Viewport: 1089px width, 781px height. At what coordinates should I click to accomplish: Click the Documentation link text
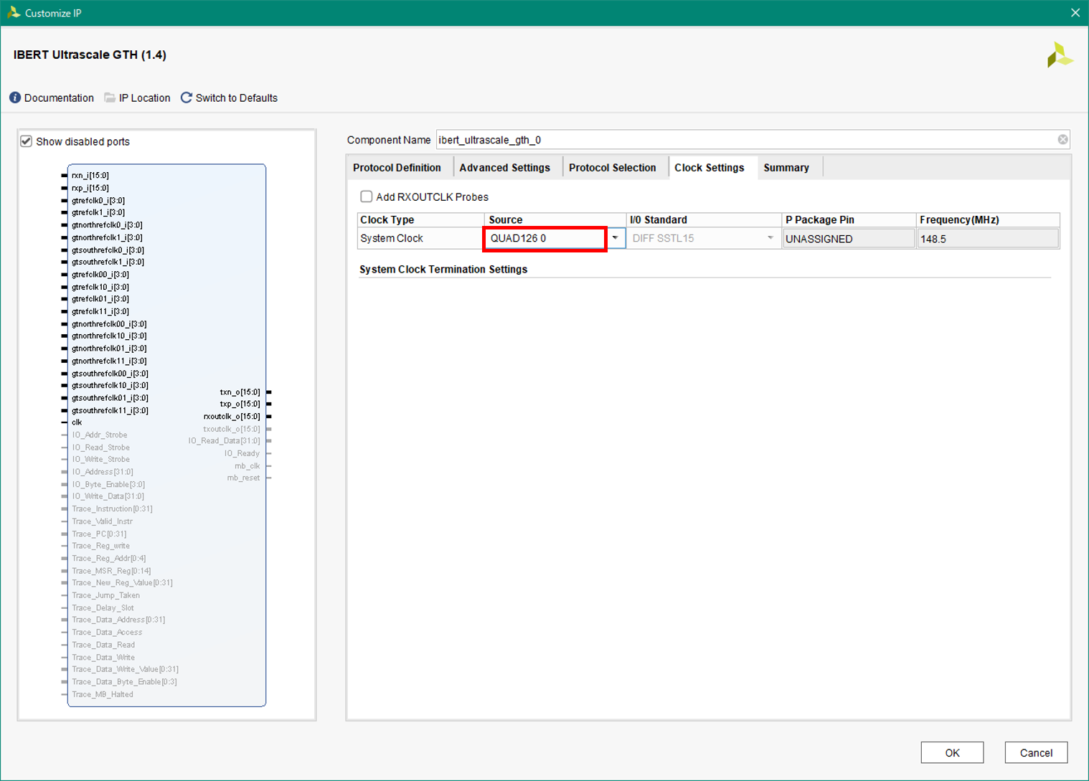click(x=59, y=98)
